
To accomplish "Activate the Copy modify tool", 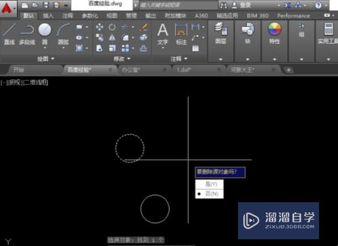I will tap(99, 38).
